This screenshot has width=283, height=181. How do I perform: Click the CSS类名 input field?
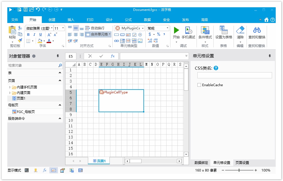(x=235, y=75)
